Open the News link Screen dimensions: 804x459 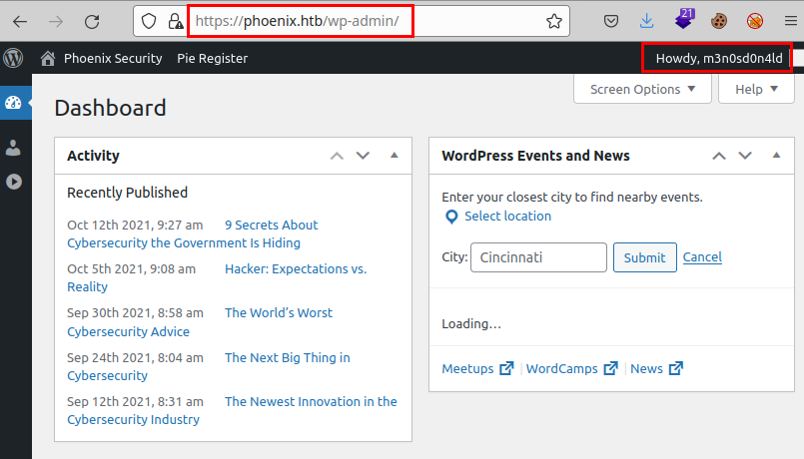(x=646, y=369)
